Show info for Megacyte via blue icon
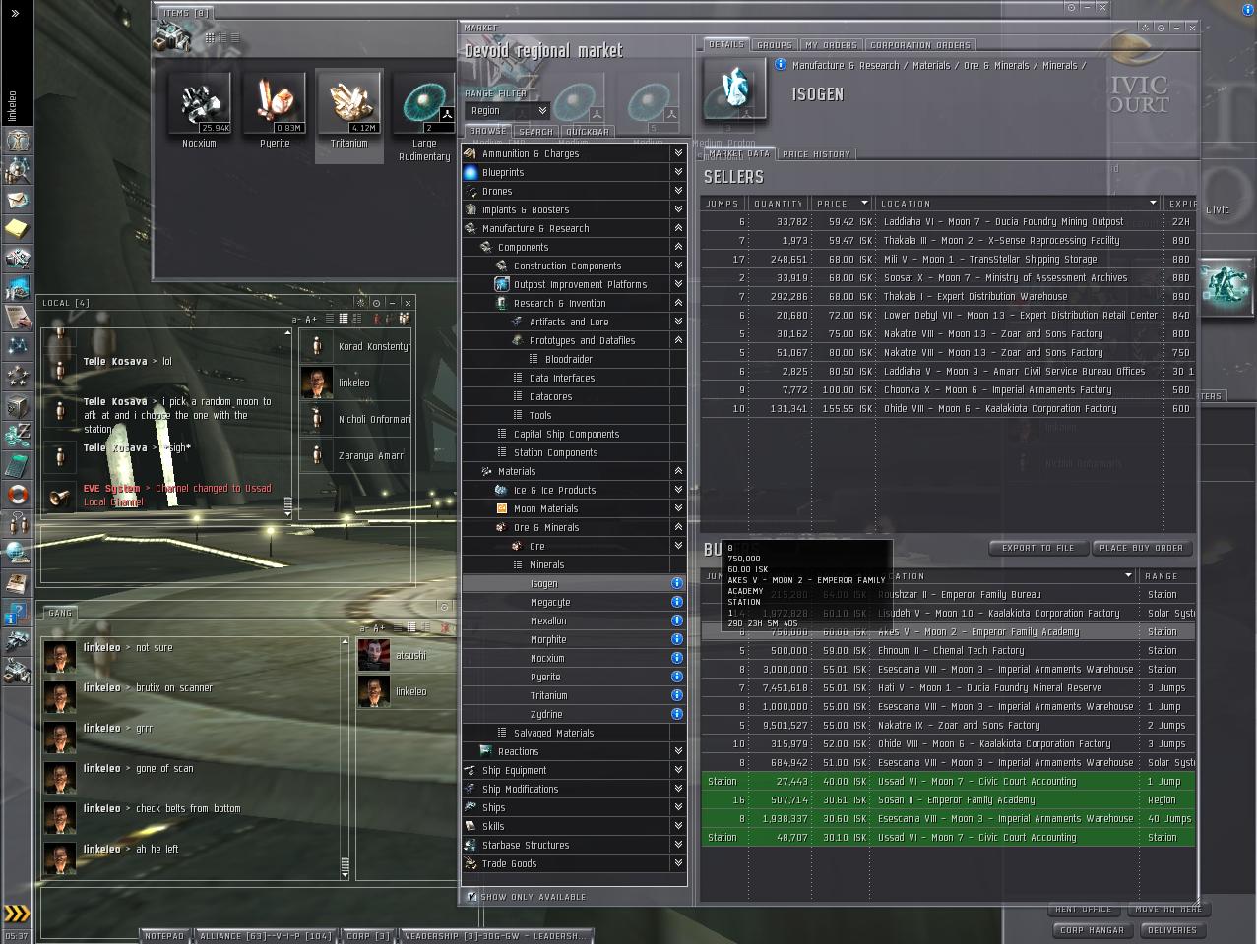The width and height of the screenshot is (1257, 944). 676,602
